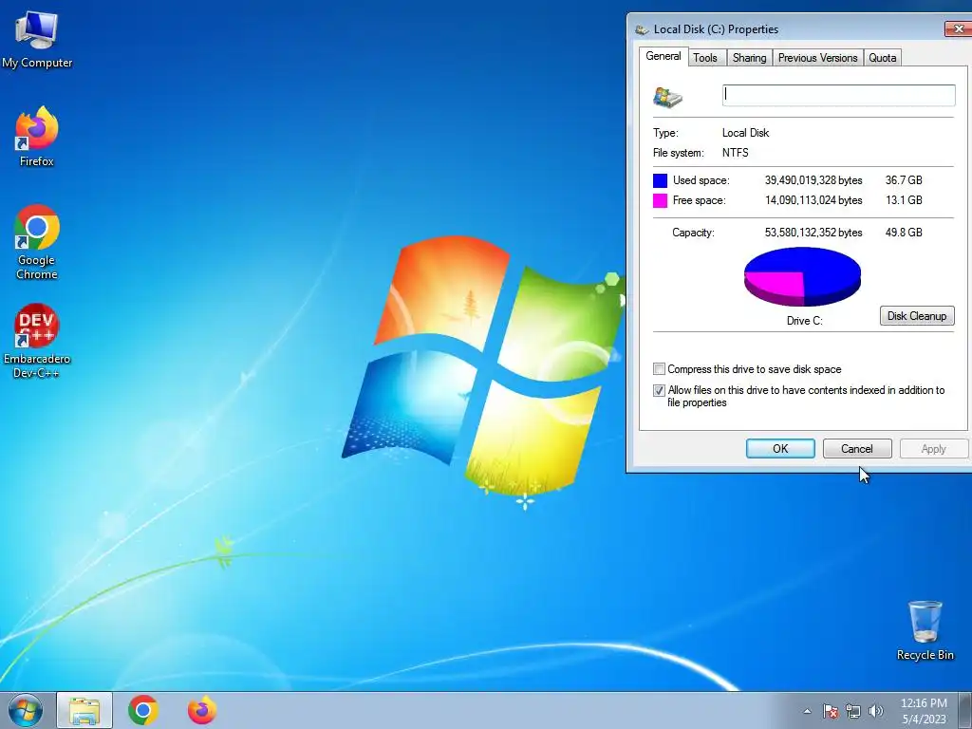Close the Local Disk Properties window
972x729 pixels.
[x=959, y=28]
